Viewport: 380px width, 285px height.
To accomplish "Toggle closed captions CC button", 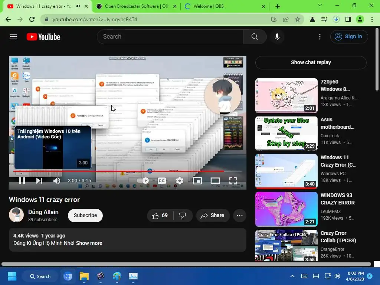I will tap(162, 181).
